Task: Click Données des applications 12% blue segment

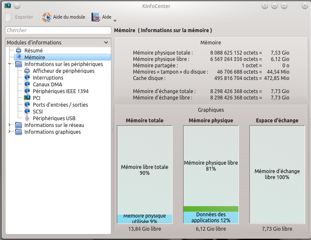Action: pyautogui.click(x=211, y=217)
